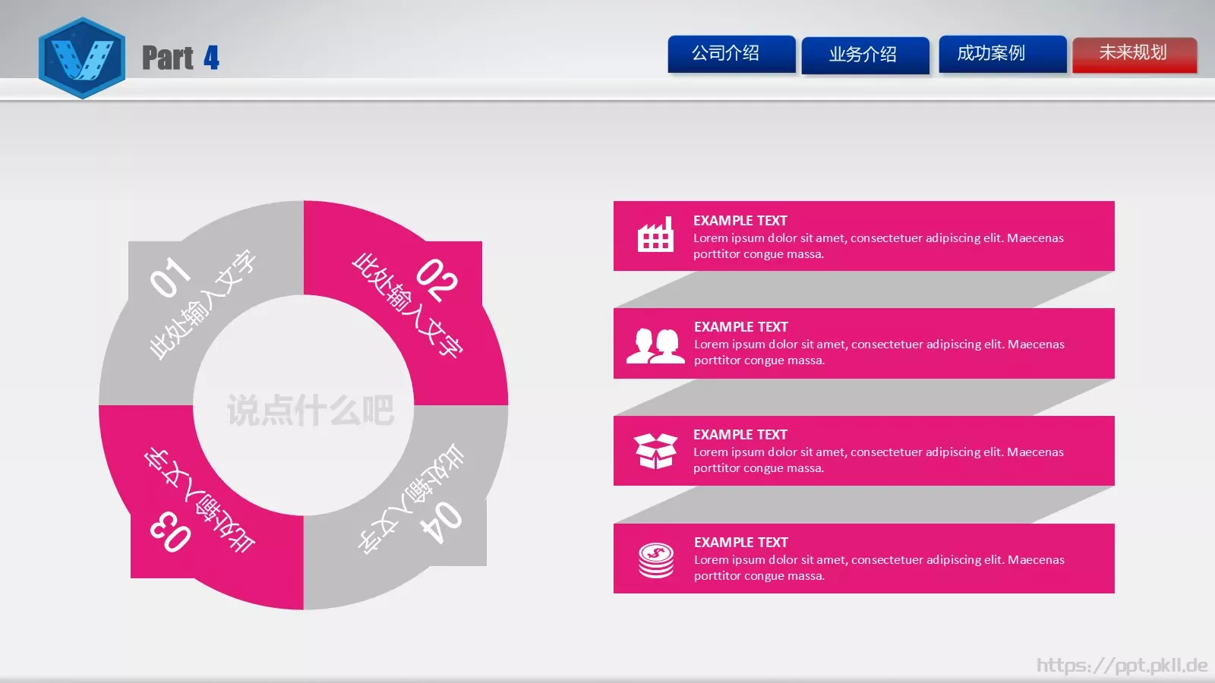Go to the 成功案例 tab

(1002, 54)
